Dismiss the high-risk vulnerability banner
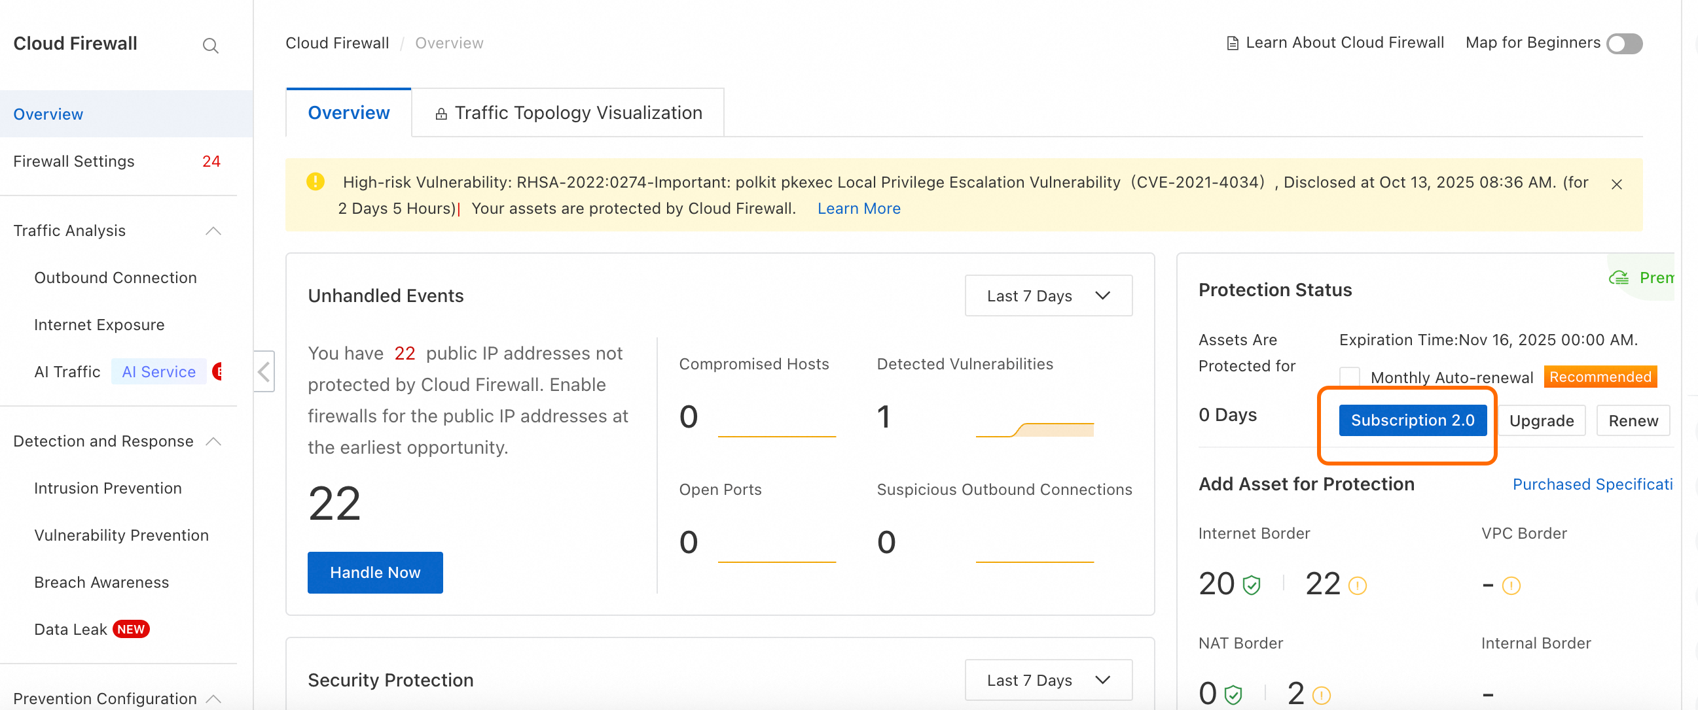The height and width of the screenshot is (710, 1698). point(1616,184)
